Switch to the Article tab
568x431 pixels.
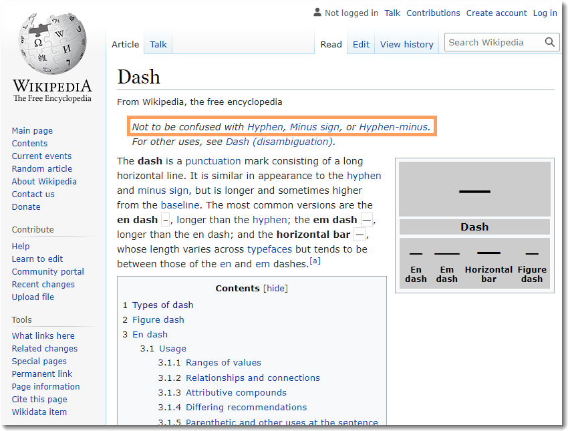click(126, 44)
